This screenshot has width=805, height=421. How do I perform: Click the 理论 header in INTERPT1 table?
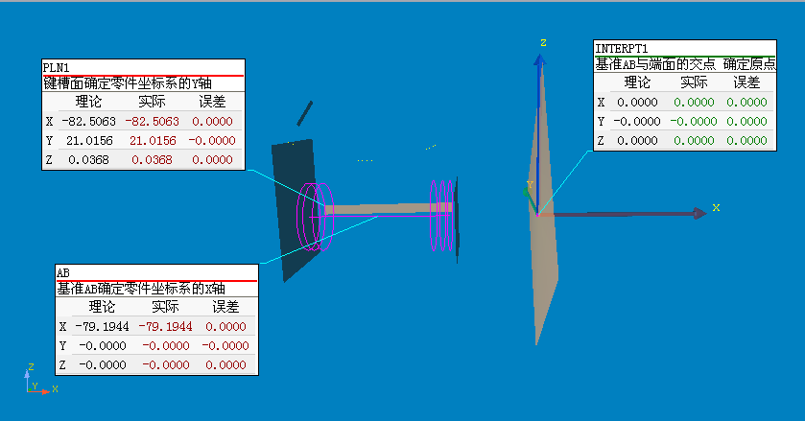pos(637,82)
